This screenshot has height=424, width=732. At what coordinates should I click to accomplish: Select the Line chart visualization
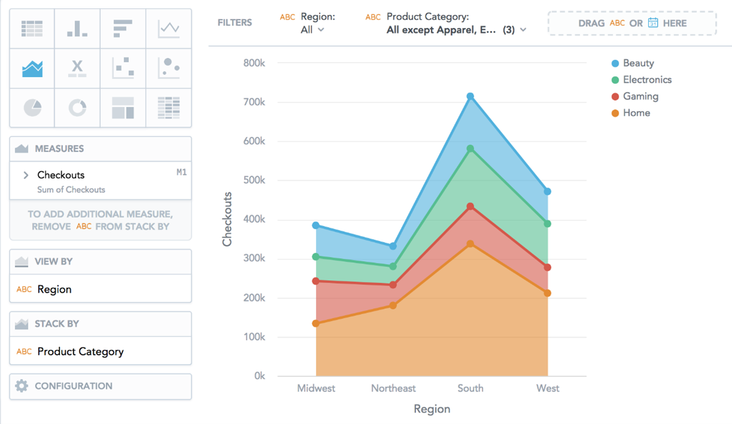click(x=168, y=28)
